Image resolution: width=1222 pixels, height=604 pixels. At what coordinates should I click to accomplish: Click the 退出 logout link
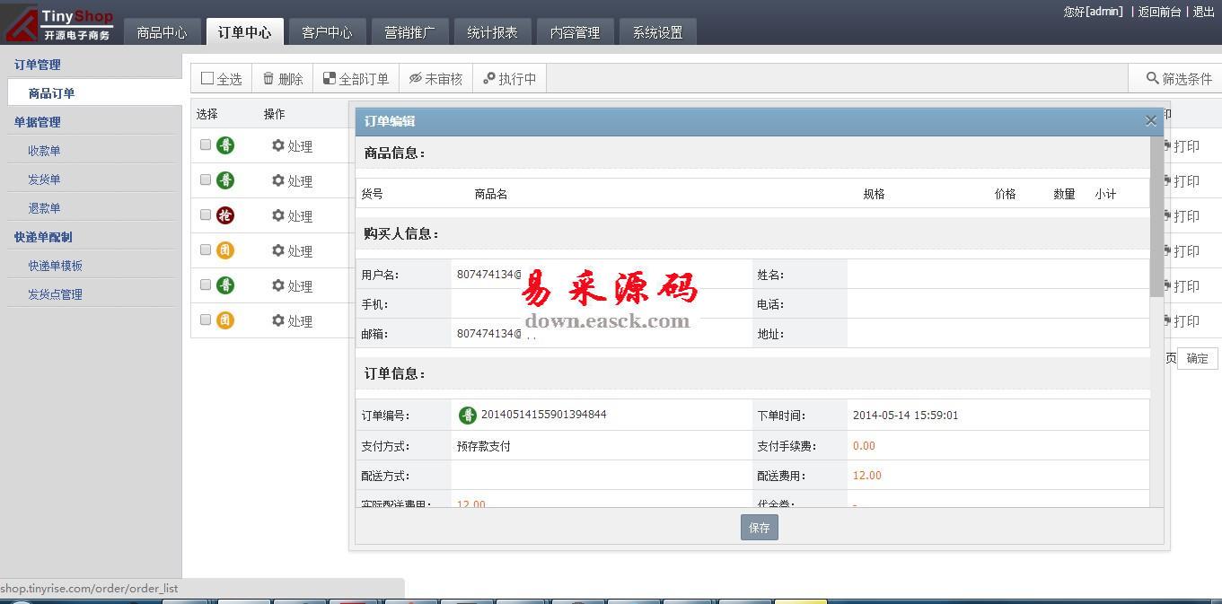click(x=1203, y=12)
